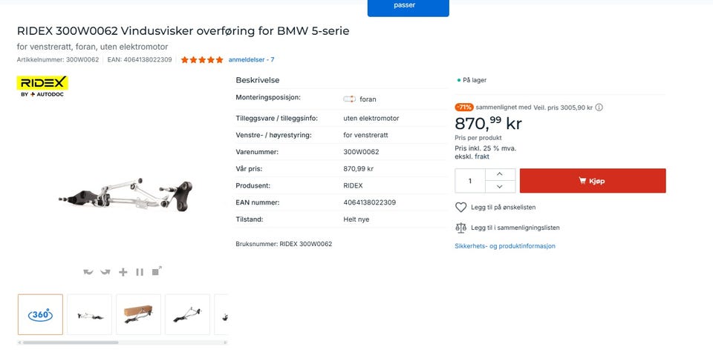Add the item with the Kjøp button

pos(593,181)
